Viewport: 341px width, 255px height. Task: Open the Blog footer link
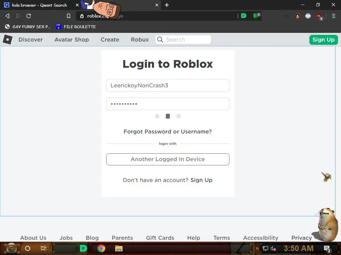point(92,238)
